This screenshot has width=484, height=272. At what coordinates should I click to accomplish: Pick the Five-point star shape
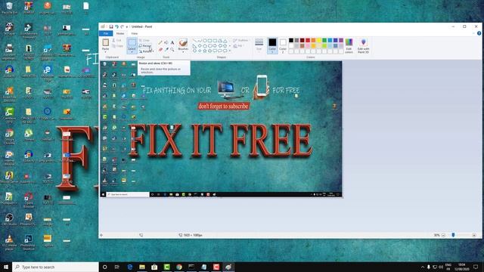(205, 51)
